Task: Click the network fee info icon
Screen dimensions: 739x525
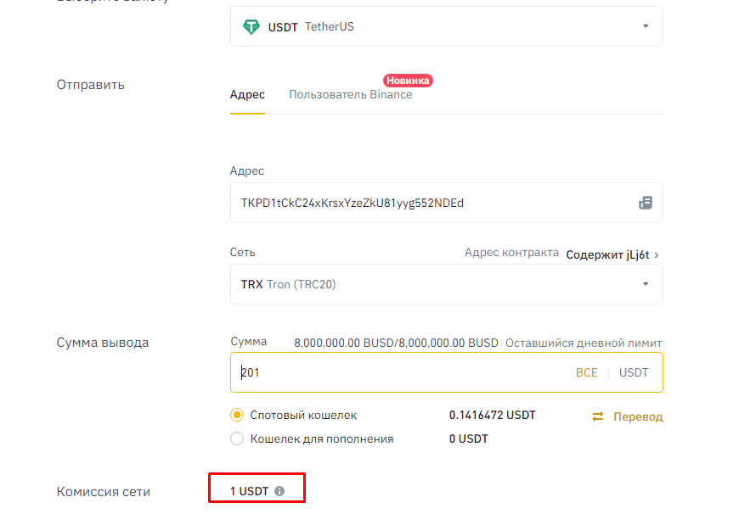Action: (279, 491)
